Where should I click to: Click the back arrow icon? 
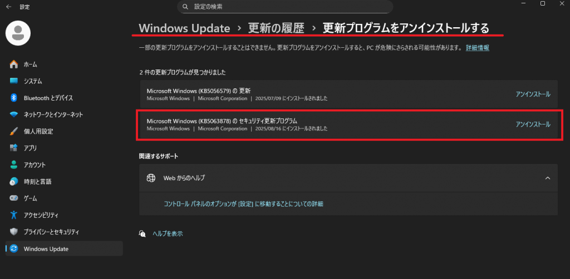click(x=9, y=7)
